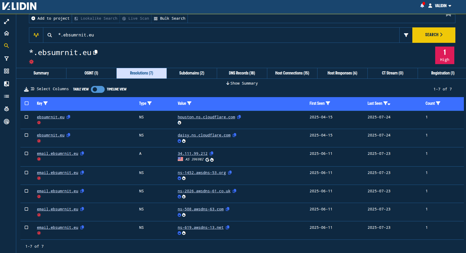
Task: Check the select-all header checkbox
Action: pos(27,103)
